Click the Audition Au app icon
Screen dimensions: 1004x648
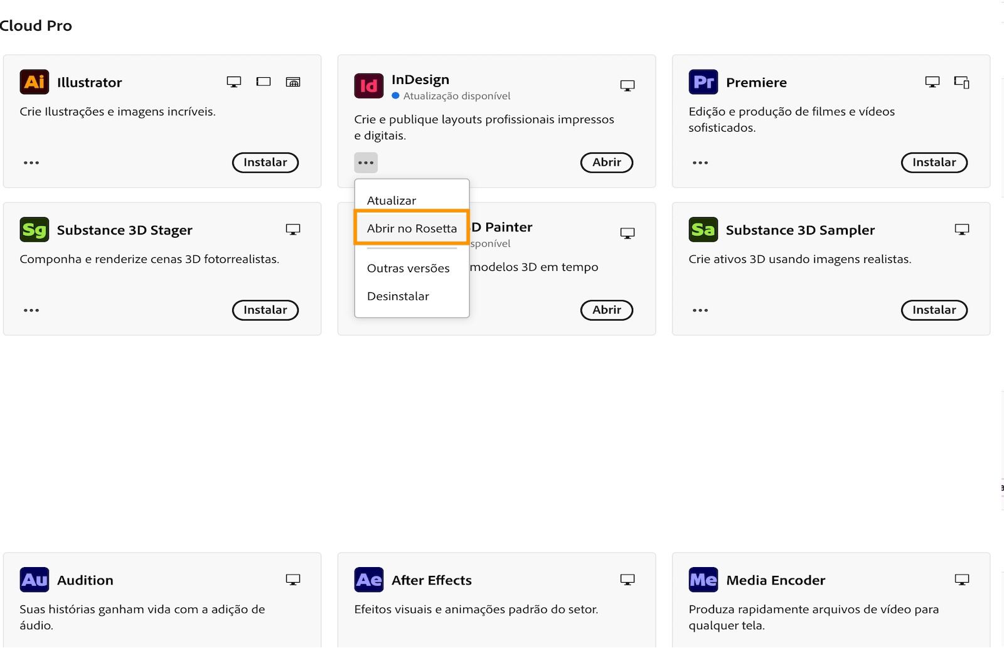(x=35, y=580)
